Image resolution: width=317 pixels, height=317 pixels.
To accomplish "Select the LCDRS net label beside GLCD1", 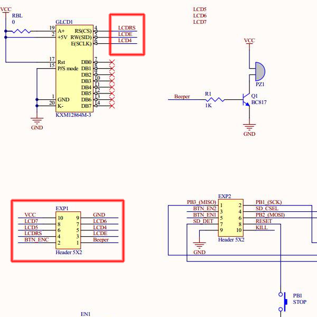I will click(127, 28).
